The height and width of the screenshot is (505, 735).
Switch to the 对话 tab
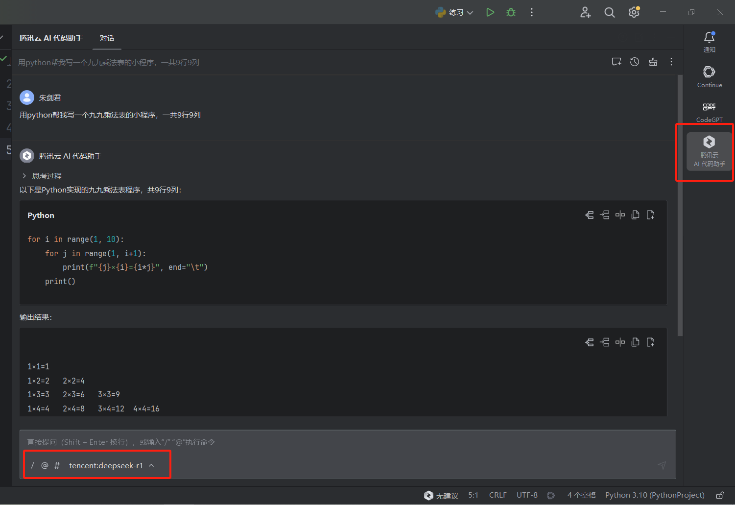107,38
